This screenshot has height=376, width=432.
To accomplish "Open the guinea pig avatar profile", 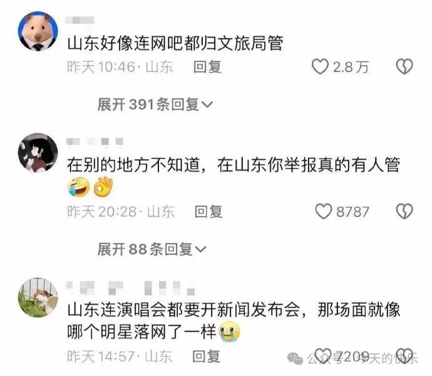I will coord(38,298).
